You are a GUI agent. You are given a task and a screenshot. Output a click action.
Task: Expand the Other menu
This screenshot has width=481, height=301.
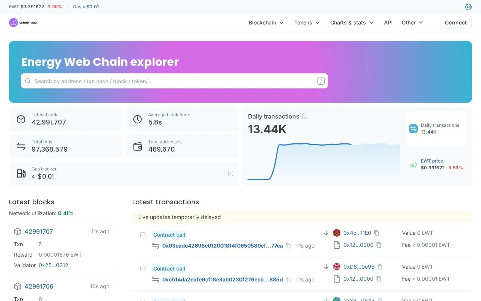[x=412, y=23]
